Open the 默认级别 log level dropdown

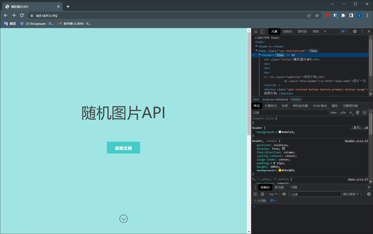[x=351, y=194]
